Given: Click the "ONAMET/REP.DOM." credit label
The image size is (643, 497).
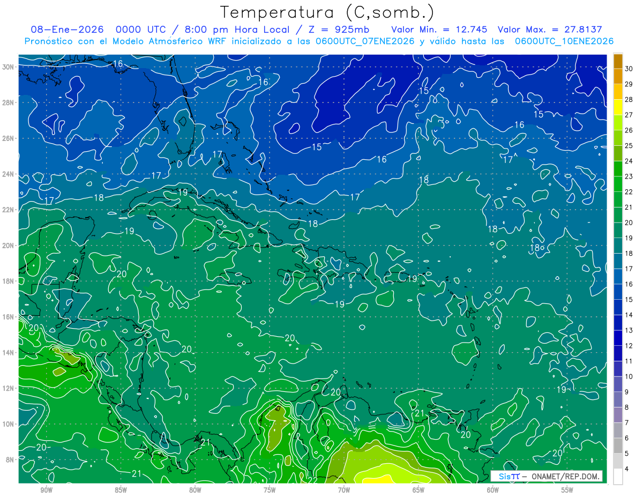Looking at the screenshot, I should (566, 476).
